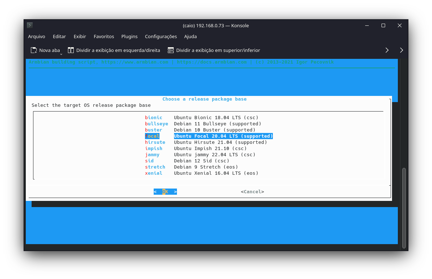Open the Favoritos menu
The image size is (432, 279).
104,36
